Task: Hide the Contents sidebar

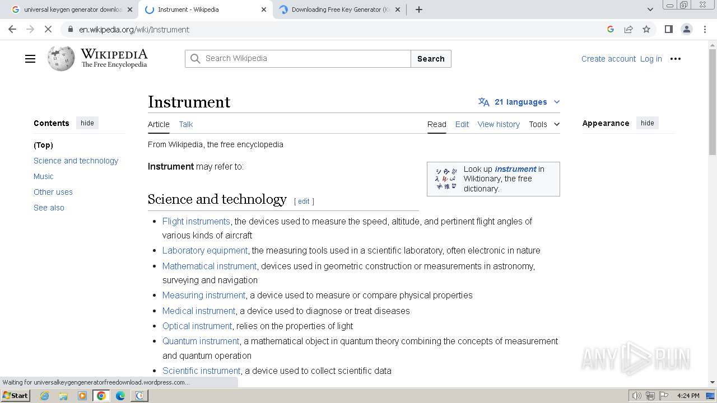Action: pos(87,123)
